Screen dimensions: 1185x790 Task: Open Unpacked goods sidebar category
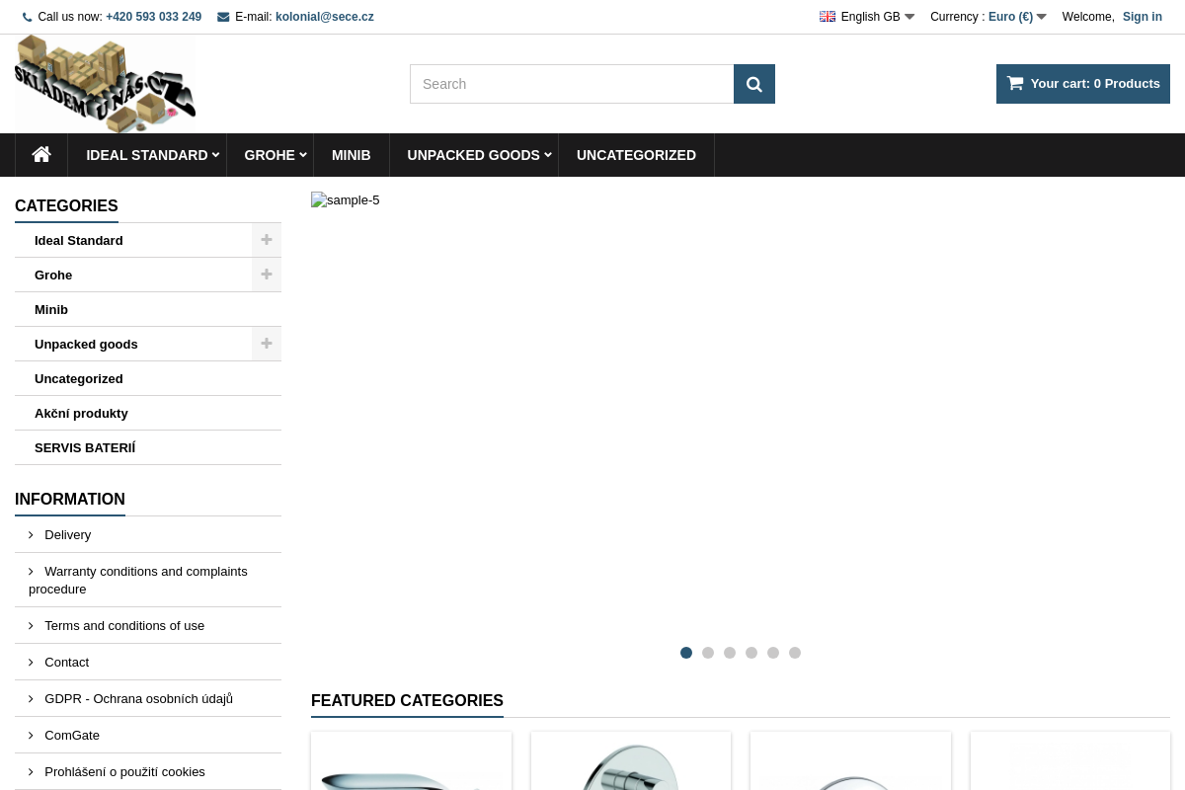(86, 344)
